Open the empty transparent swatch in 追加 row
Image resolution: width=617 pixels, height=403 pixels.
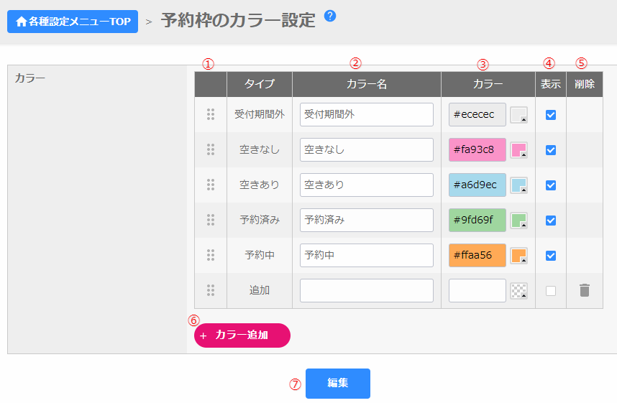[x=518, y=291]
